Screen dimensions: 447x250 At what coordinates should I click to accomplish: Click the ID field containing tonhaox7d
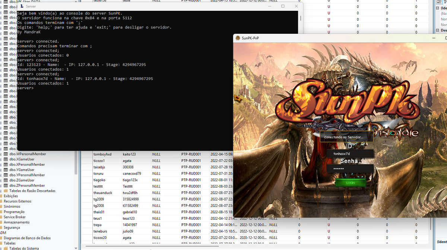[x=350, y=153]
